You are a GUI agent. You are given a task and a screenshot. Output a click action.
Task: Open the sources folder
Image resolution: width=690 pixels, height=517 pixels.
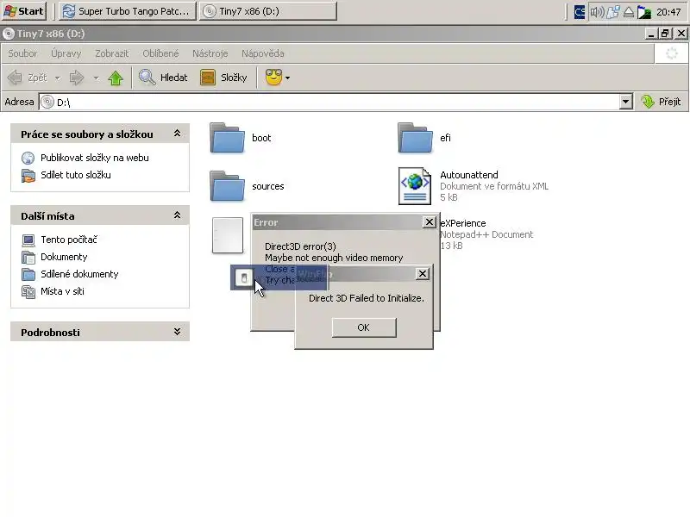coord(228,186)
